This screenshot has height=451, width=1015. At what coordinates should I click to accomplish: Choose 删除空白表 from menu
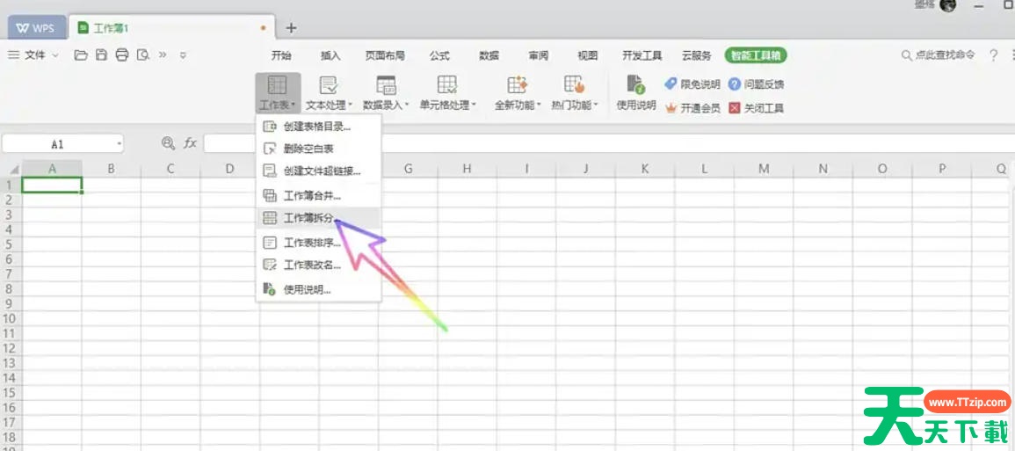tap(318, 149)
